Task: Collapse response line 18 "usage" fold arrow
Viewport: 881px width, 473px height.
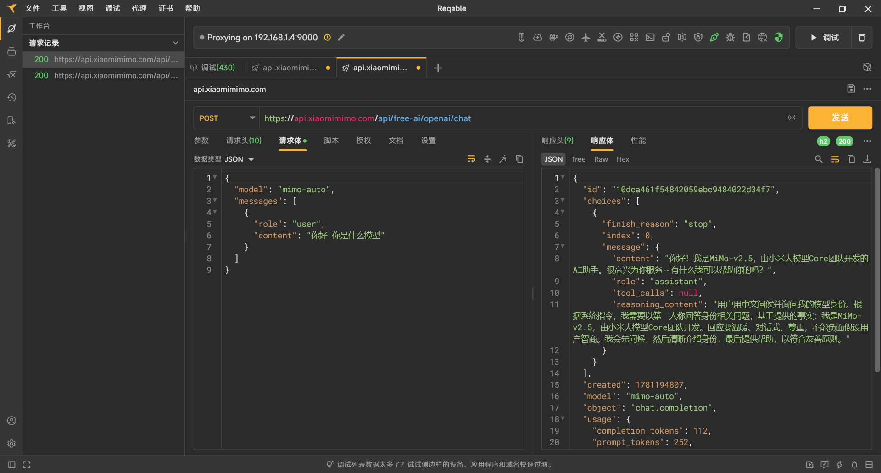Action: (563, 419)
